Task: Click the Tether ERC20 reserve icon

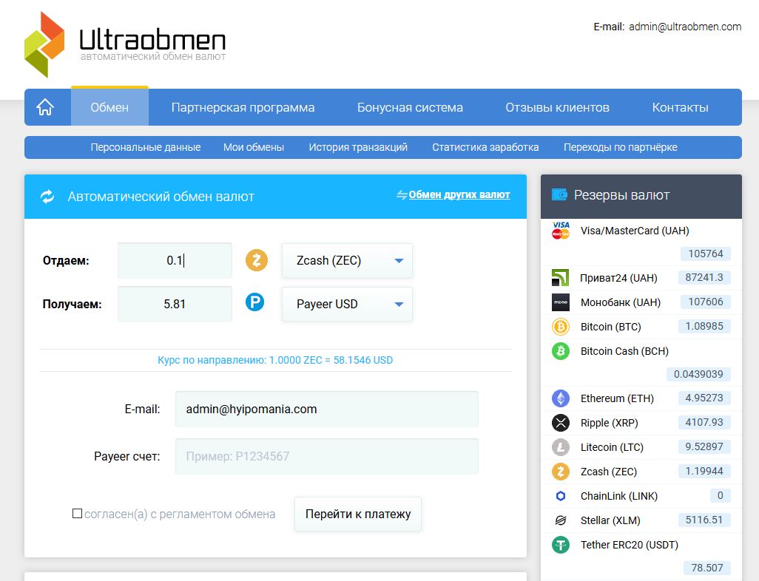Action: click(561, 545)
